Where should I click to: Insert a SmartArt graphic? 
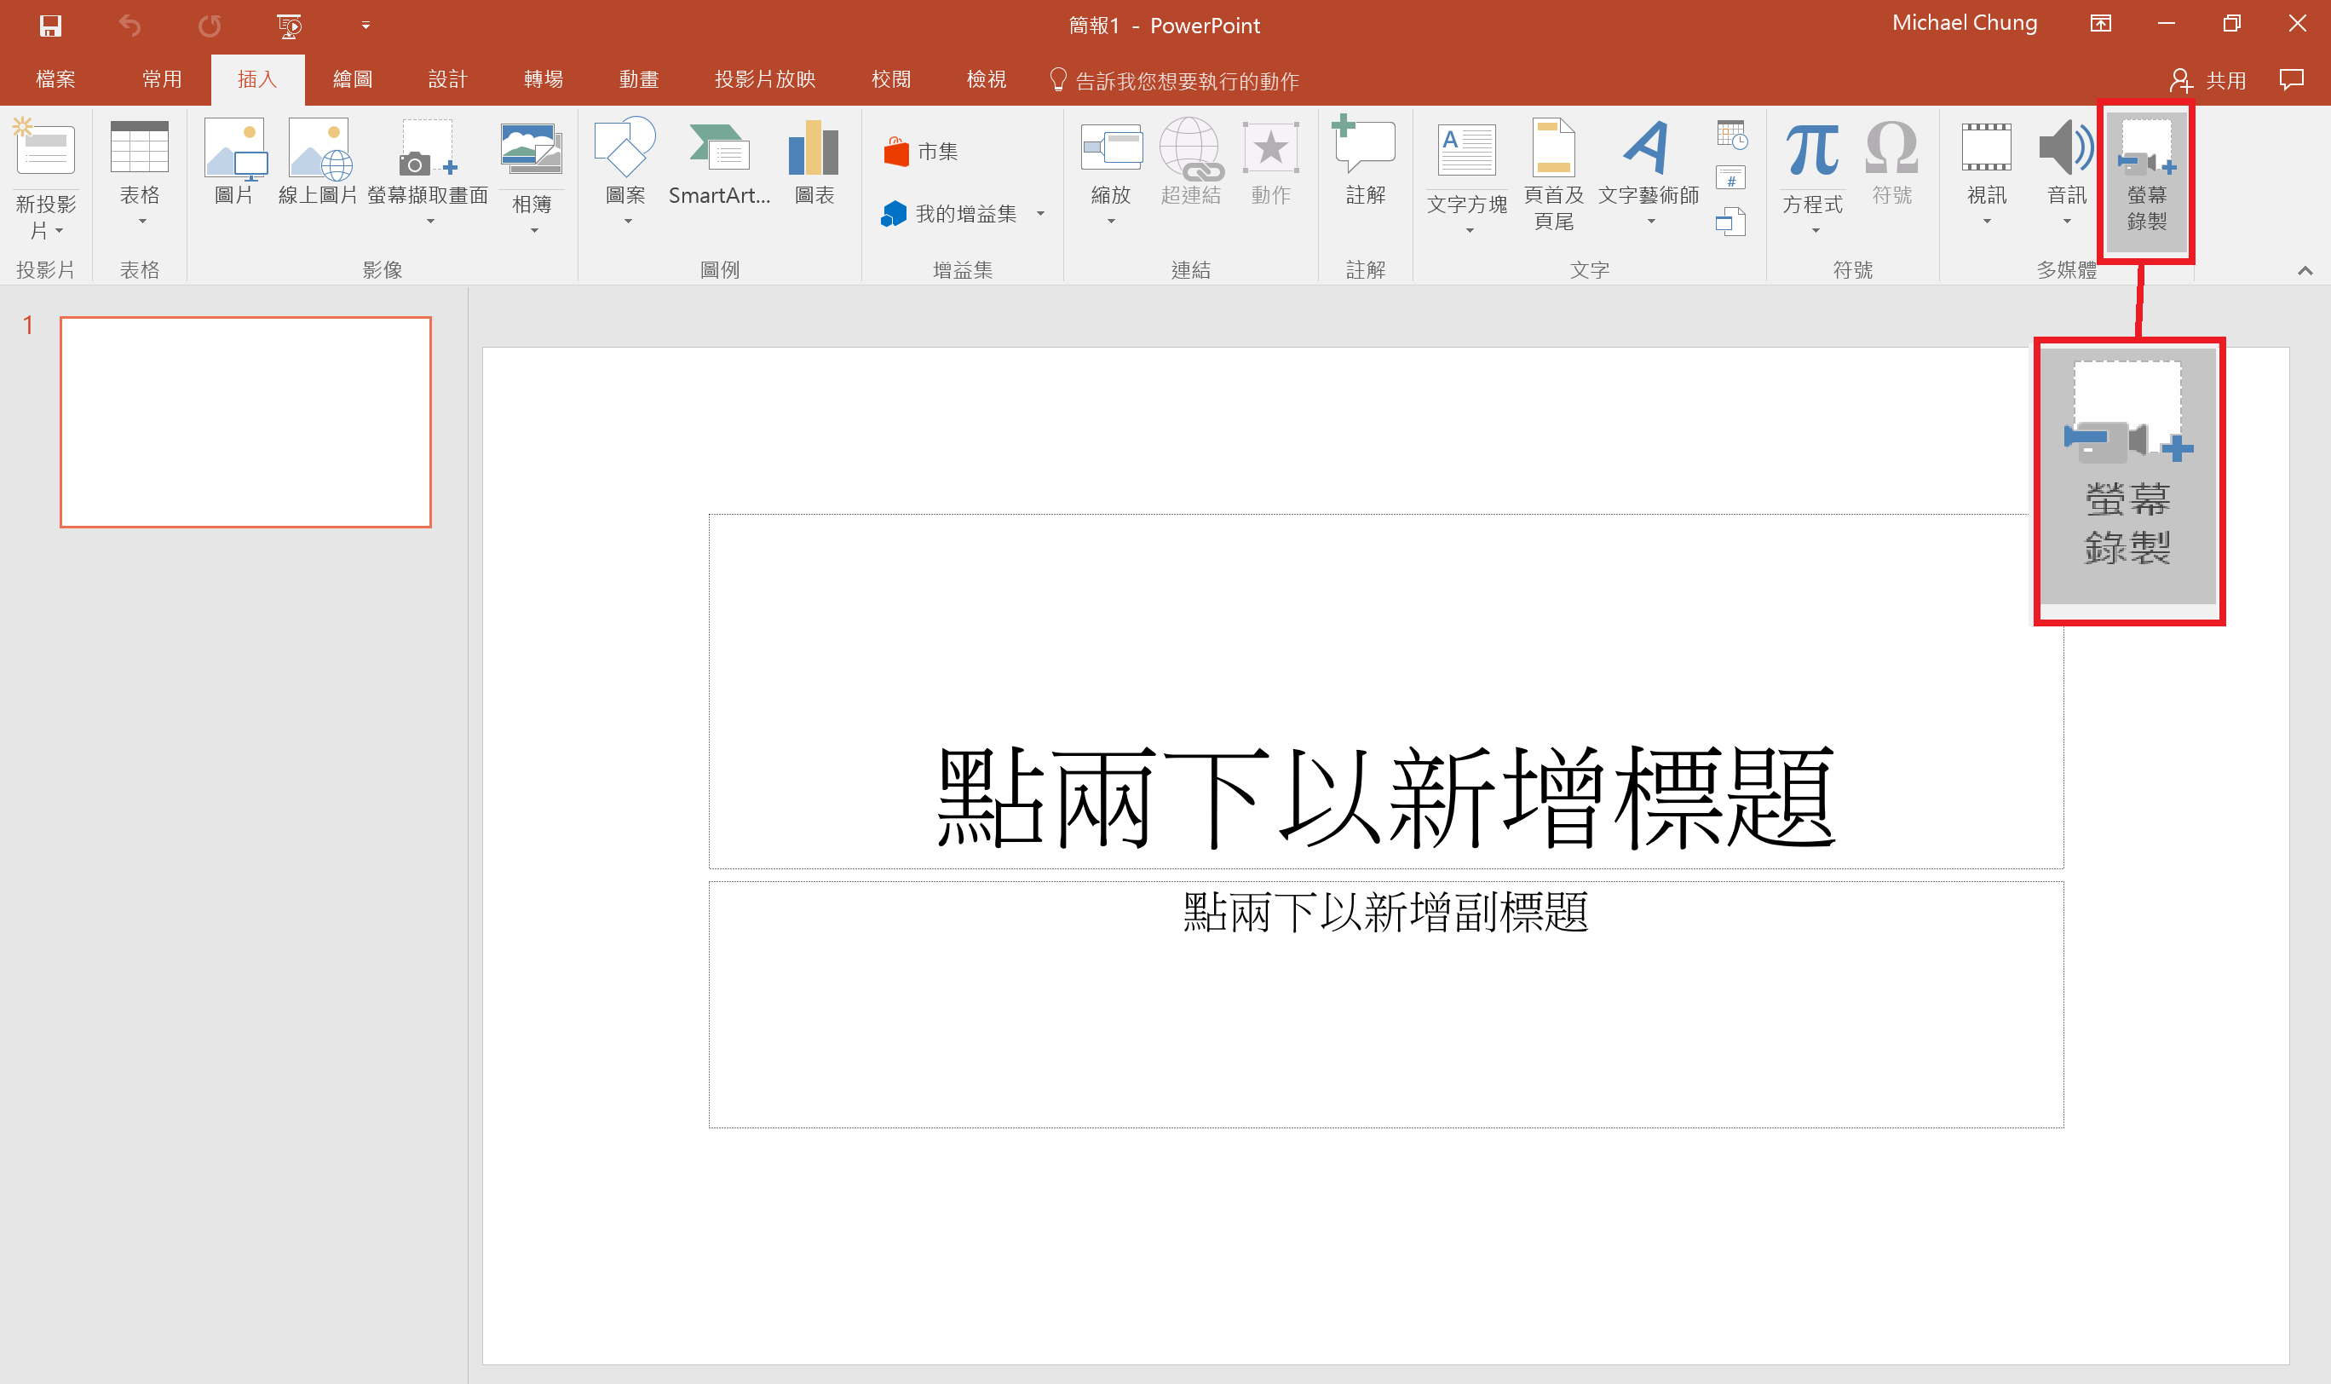tap(720, 168)
